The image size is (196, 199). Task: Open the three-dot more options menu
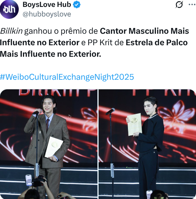(192, 5)
